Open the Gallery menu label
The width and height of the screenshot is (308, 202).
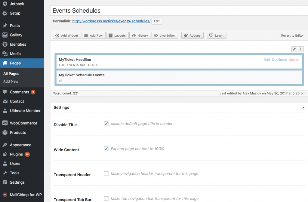16,35
